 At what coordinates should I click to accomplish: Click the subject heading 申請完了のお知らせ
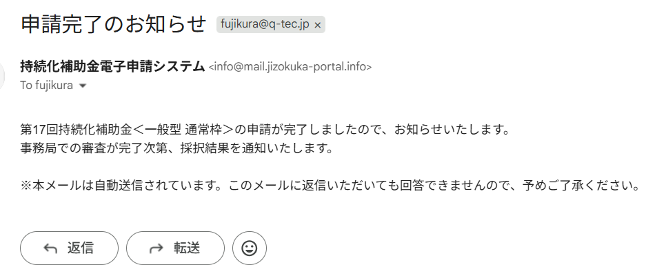pos(114,24)
